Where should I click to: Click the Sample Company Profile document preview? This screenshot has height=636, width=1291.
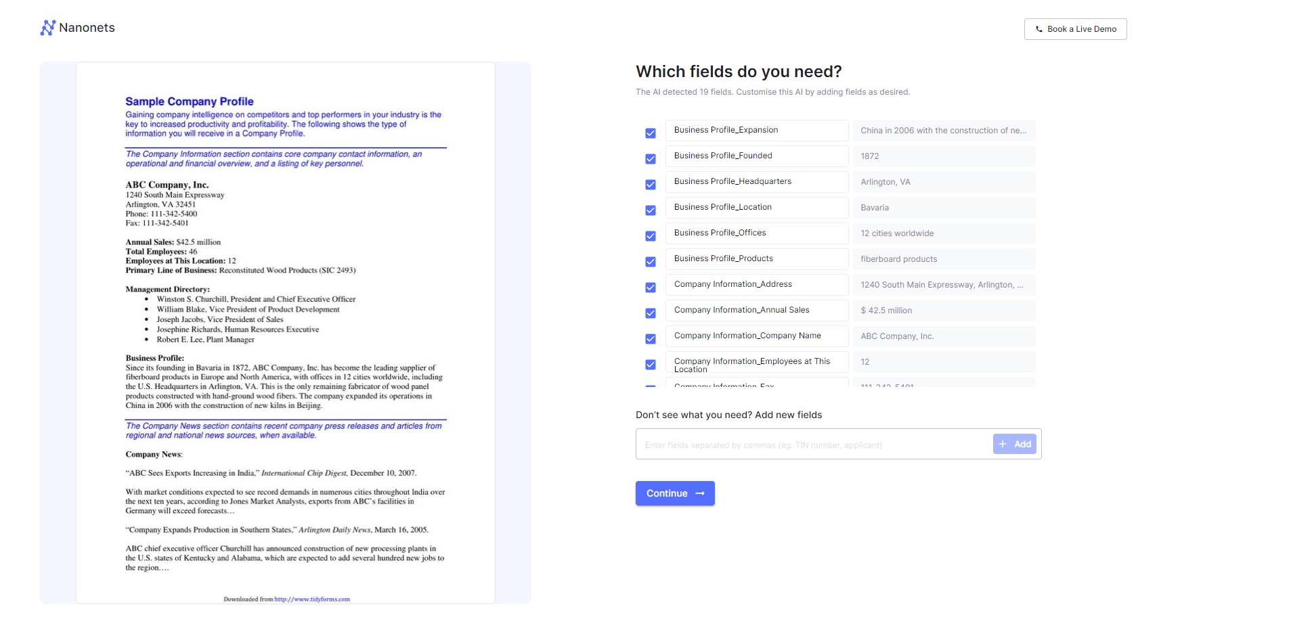[x=286, y=333]
